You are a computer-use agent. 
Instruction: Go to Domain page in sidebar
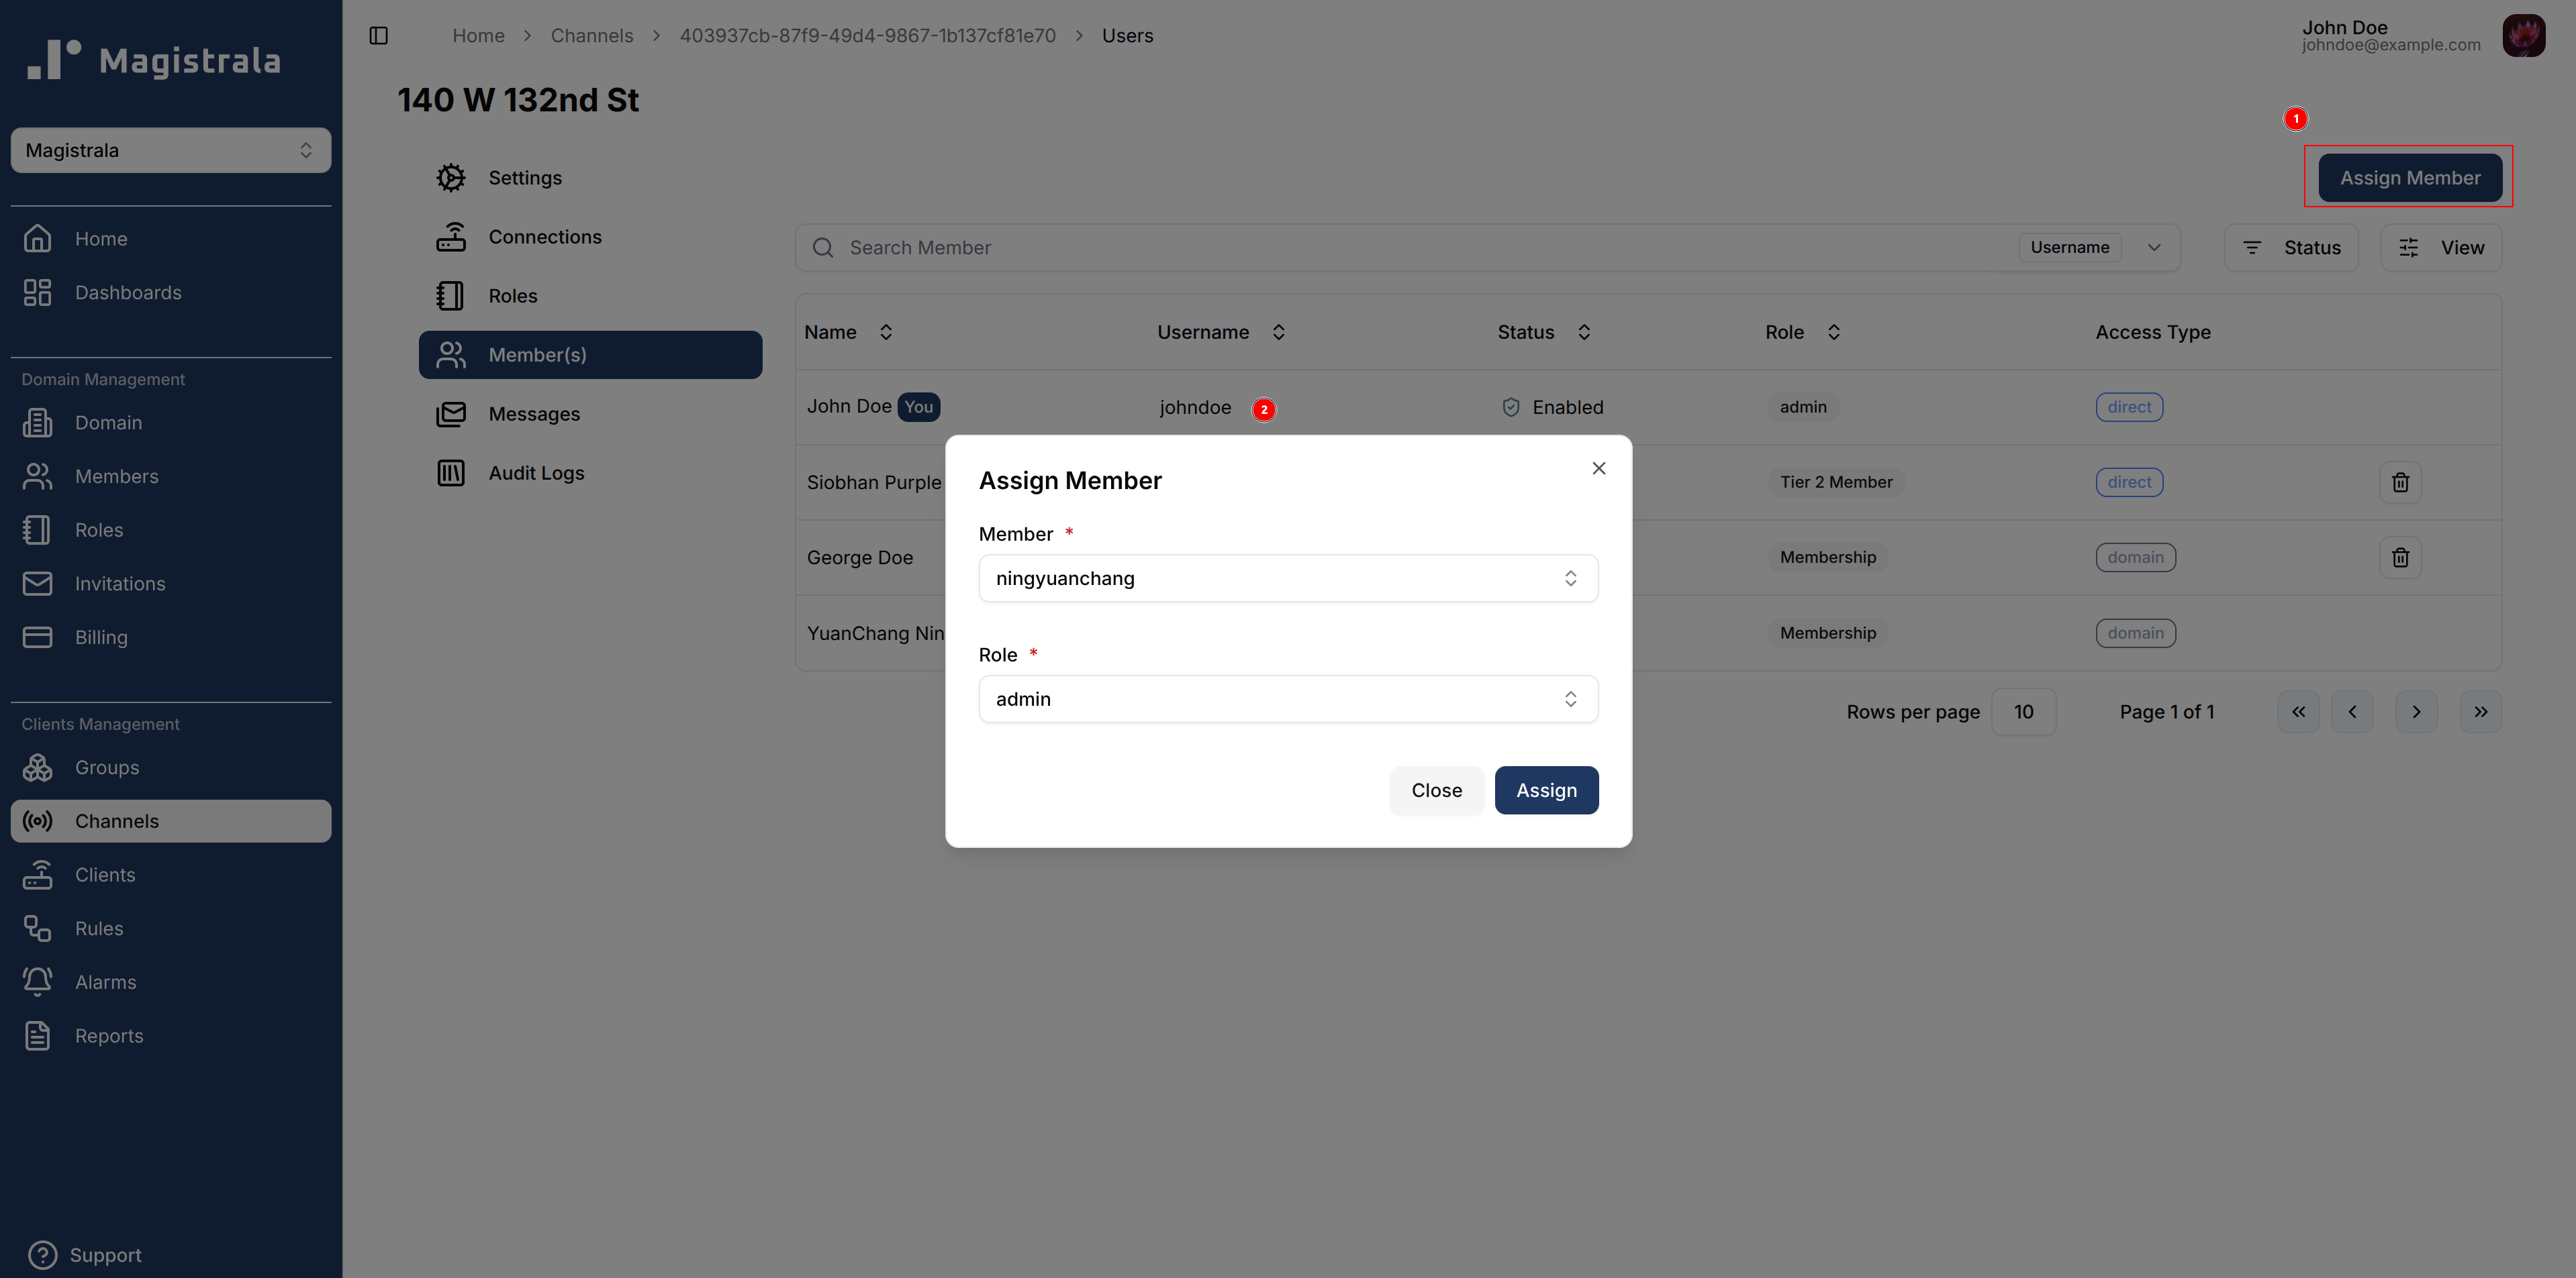(x=171, y=423)
